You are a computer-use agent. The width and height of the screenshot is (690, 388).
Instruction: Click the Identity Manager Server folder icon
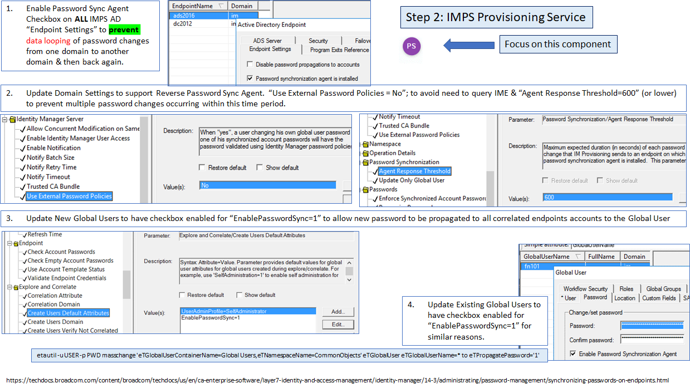click(12, 119)
